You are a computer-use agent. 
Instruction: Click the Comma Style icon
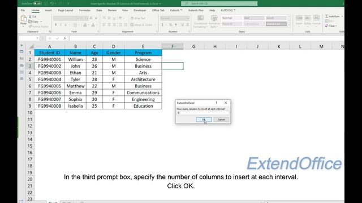pos(176,25)
